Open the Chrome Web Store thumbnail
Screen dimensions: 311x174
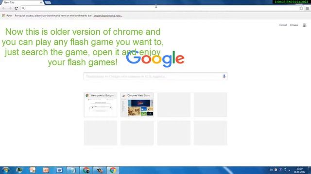137,105
